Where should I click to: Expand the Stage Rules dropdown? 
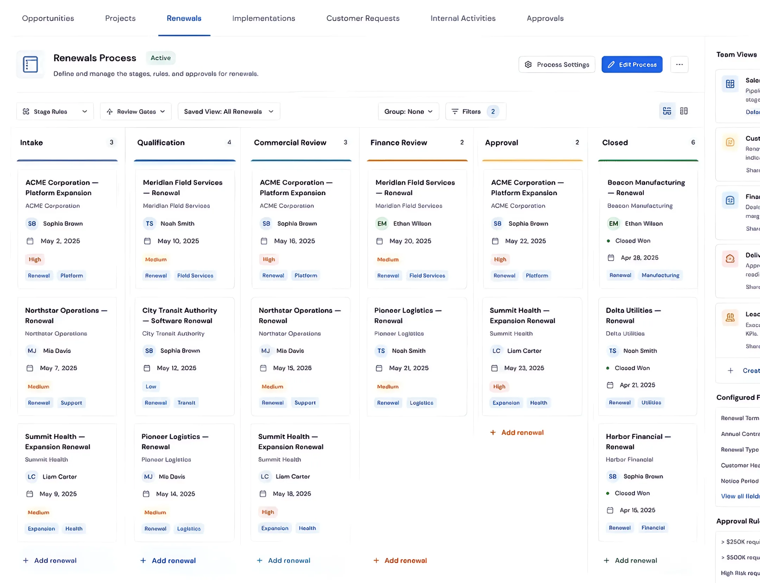point(55,112)
